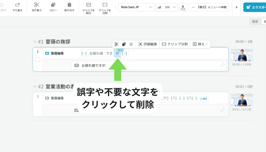
Task: Click the コピー toolbar icon
Action: click(x=53, y=5)
